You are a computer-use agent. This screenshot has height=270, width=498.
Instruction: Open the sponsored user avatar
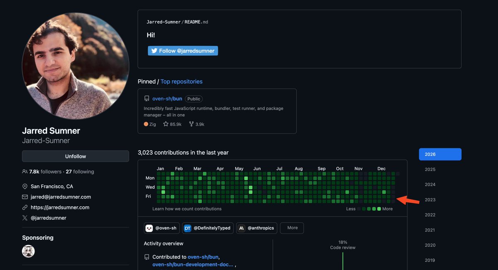pyautogui.click(x=28, y=251)
